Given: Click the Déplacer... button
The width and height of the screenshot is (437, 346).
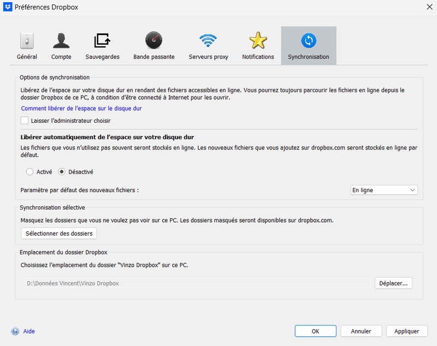Looking at the screenshot, I should click(393, 283).
